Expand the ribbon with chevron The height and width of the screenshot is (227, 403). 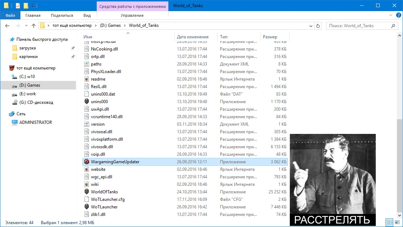click(x=391, y=15)
